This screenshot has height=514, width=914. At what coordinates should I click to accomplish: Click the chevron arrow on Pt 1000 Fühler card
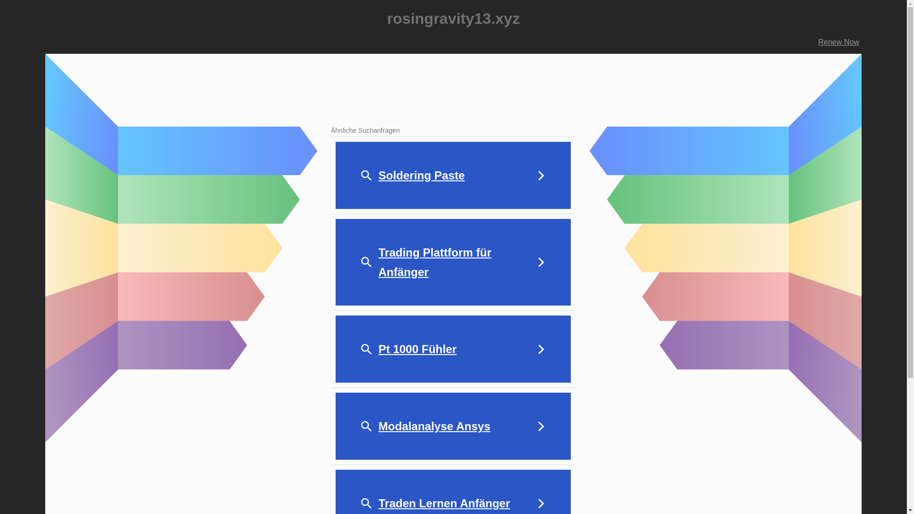[541, 349]
